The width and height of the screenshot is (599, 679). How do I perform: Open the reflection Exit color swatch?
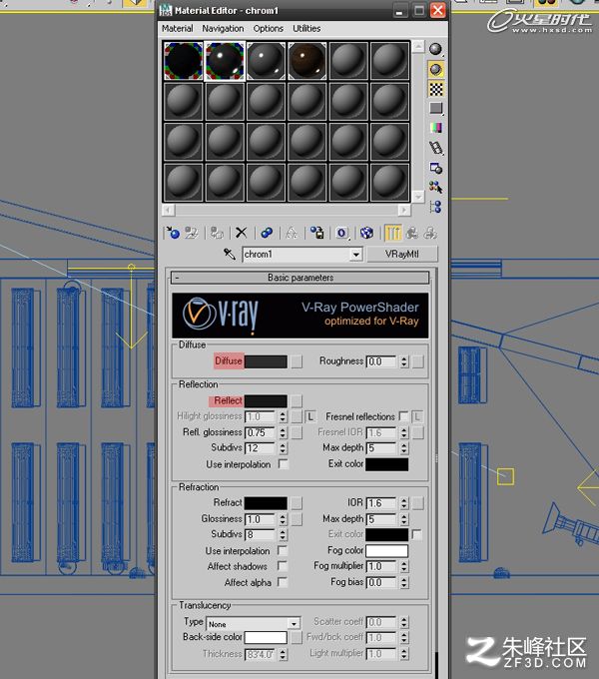point(387,464)
